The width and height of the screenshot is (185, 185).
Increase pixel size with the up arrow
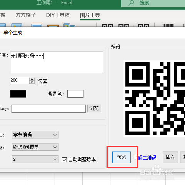32,79
